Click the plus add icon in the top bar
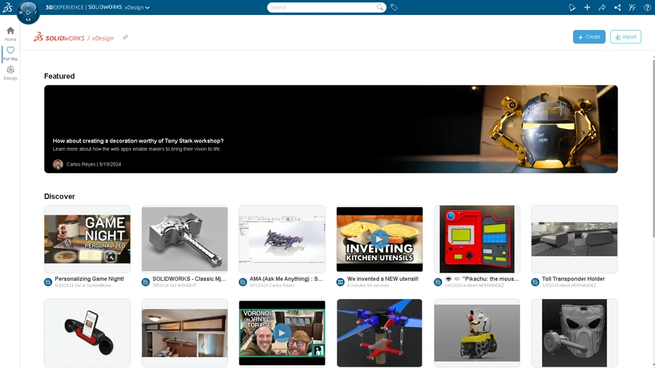Screen dimensions: 655x368 click(587, 7)
